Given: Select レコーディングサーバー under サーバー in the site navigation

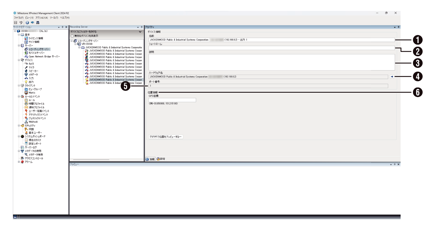Looking at the screenshot, I should click(39, 49).
